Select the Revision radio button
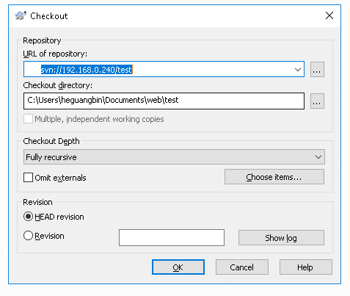 click(x=28, y=236)
